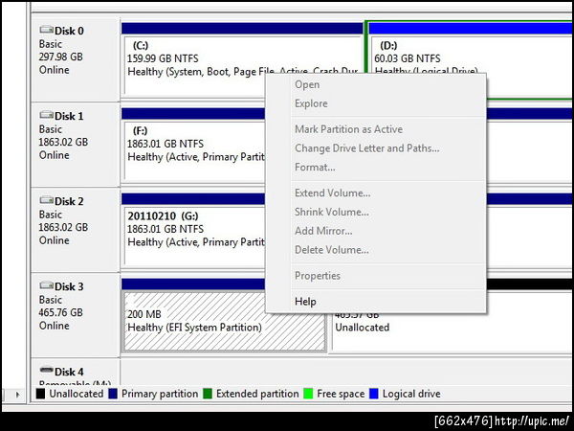Image resolution: width=574 pixels, height=431 pixels.
Task: Click the Free space legend text
Action: tap(341, 394)
